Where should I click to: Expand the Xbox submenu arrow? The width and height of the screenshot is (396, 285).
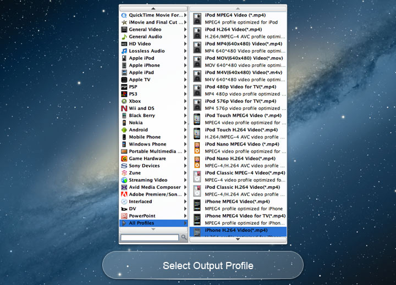(185, 101)
